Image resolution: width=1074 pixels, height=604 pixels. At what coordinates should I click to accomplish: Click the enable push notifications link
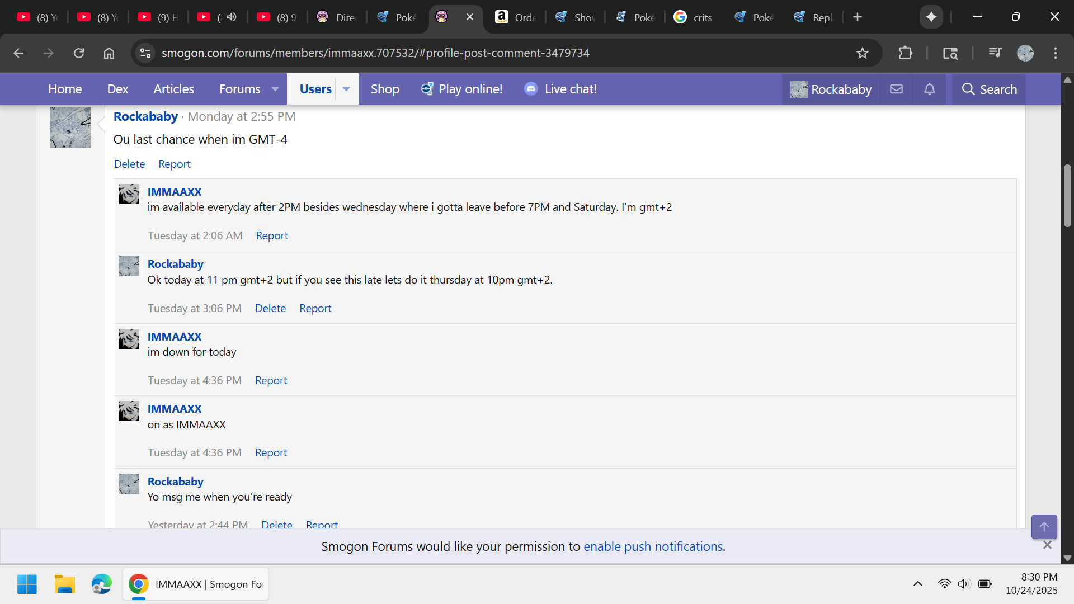653,546
